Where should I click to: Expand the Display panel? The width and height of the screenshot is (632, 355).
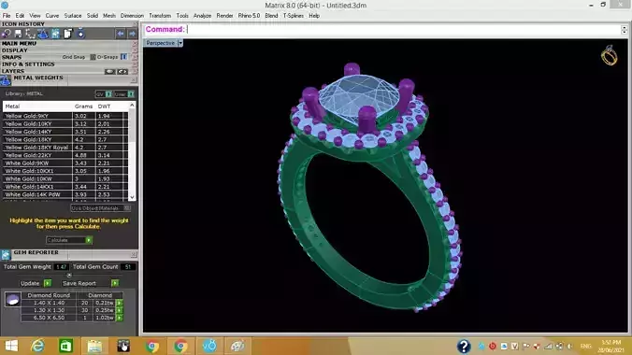pos(15,50)
